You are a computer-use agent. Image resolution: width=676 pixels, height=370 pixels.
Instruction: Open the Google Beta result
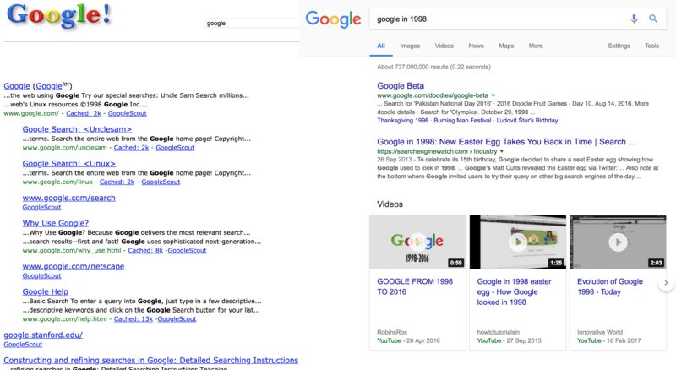coord(401,86)
